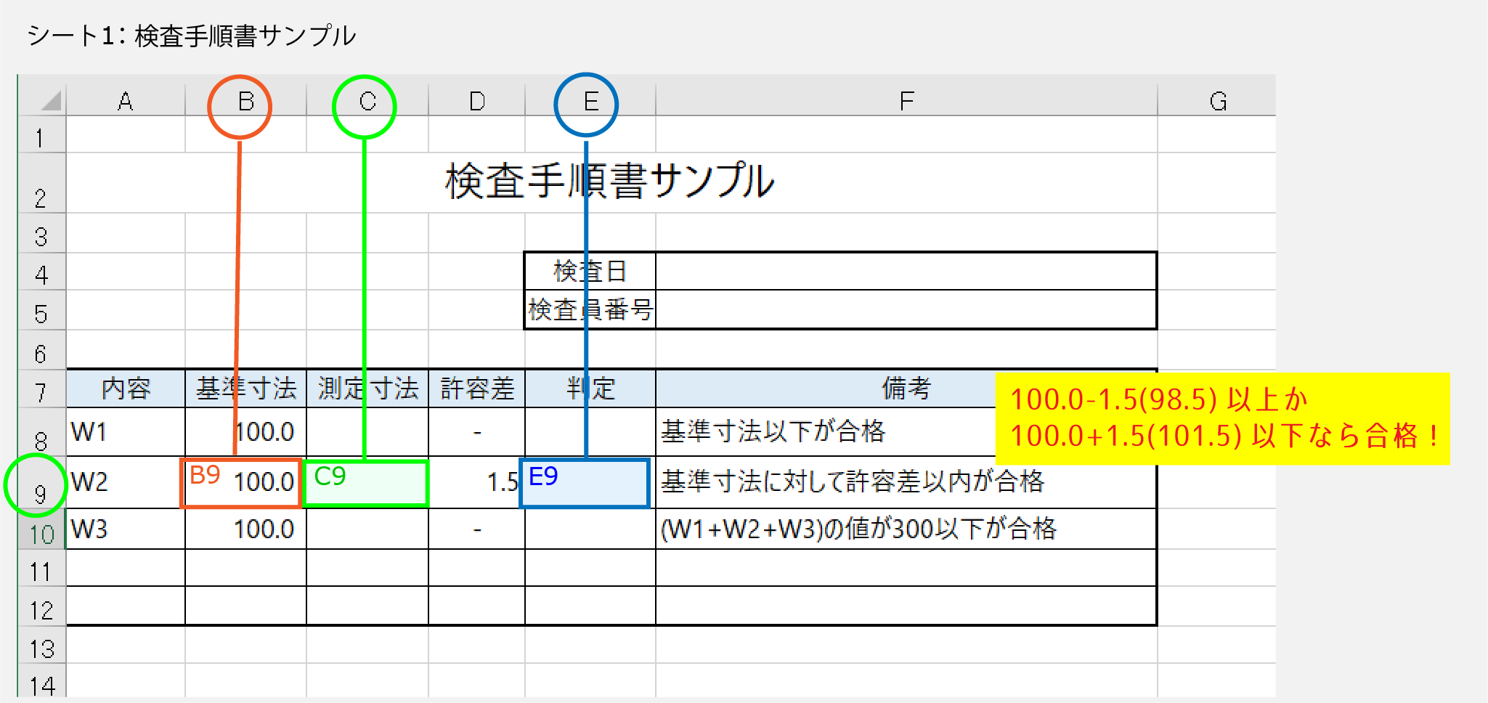
Task: Select row 12 header
Action: tap(41, 606)
